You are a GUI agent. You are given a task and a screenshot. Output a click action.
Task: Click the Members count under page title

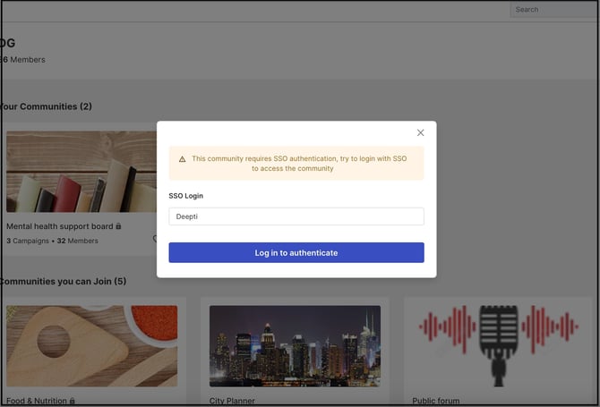click(x=23, y=60)
